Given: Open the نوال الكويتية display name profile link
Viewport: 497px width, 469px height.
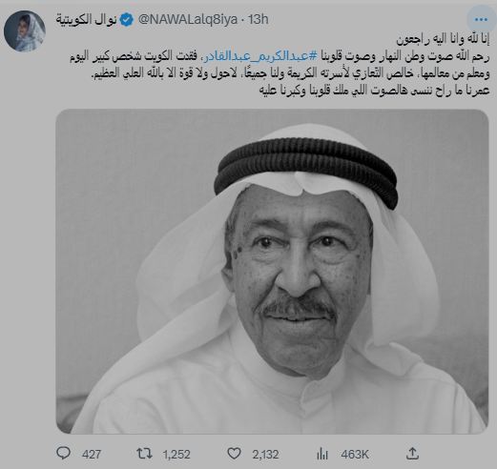Looking at the screenshot, I should click(x=87, y=20).
